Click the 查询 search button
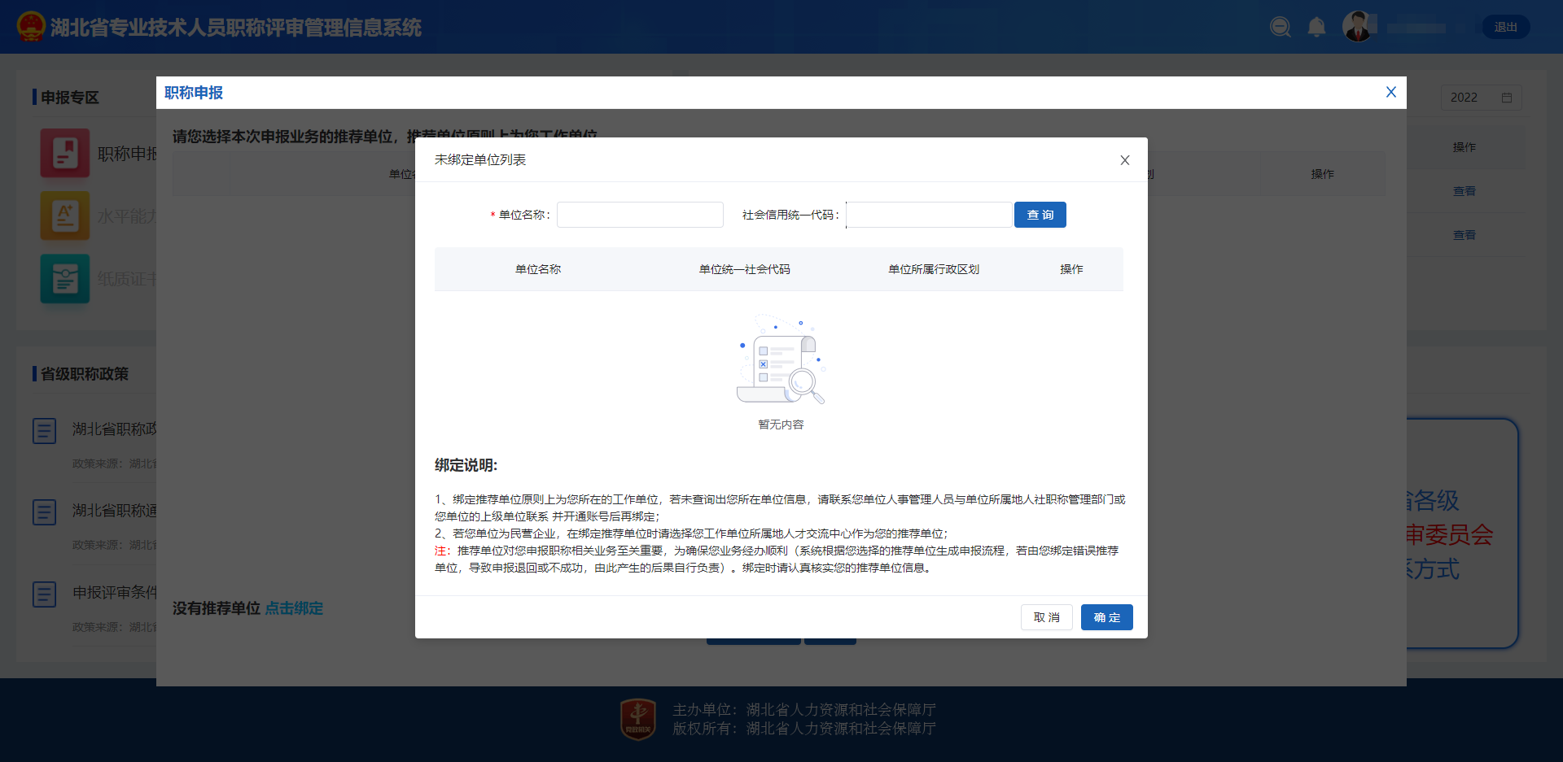 click(1040, 215)
